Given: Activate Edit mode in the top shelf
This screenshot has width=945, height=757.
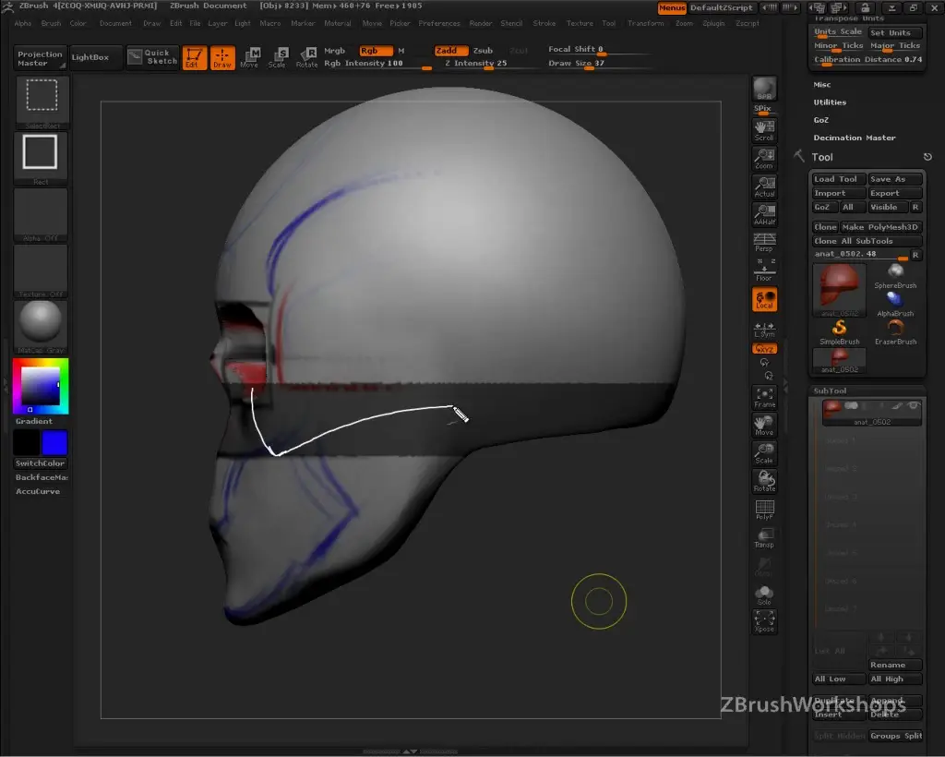Looking at the screenshot, I should [194, 57].
